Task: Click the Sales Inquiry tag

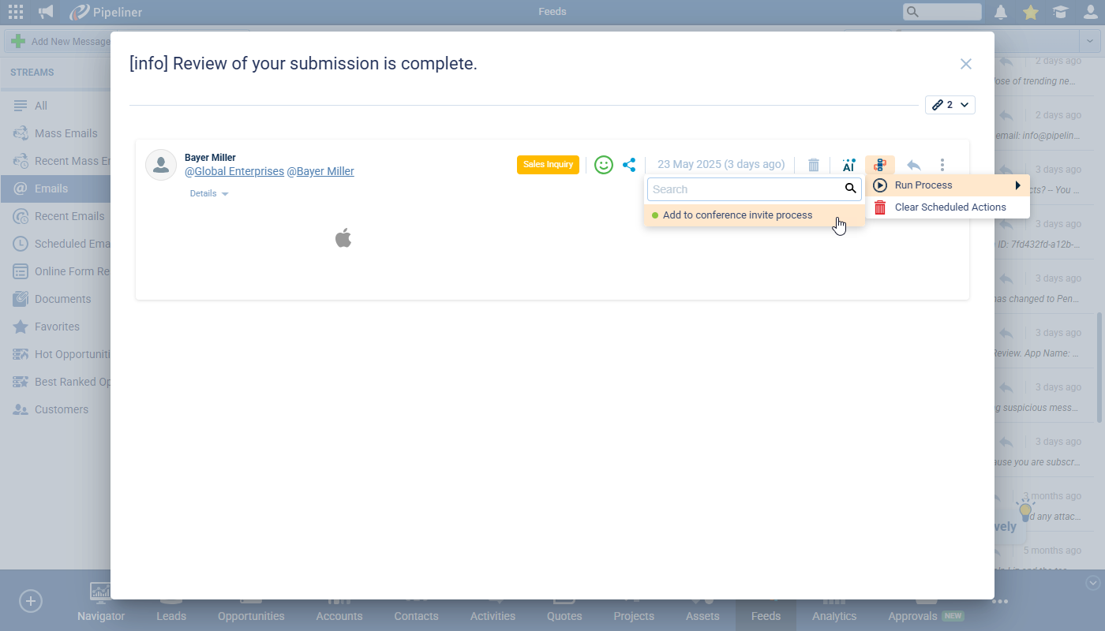Action: coord(548,165)
